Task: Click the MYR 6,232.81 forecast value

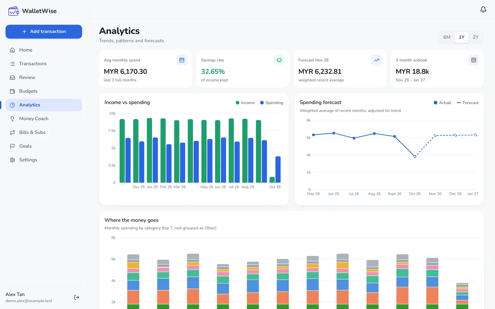Action: pos(320,71)
